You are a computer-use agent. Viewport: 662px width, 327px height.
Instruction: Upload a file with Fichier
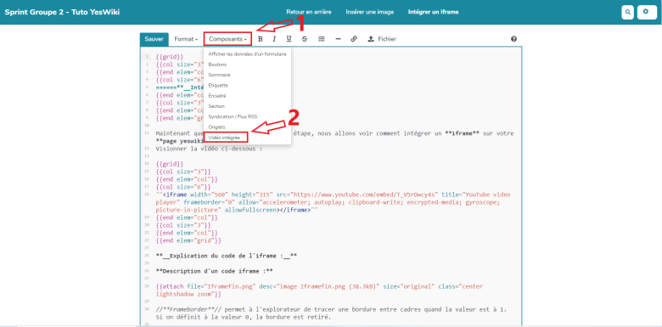coord(382,39)
